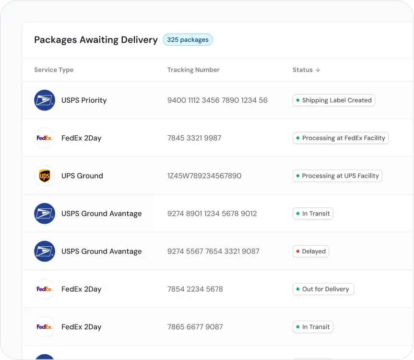Click the Out for Delivery status badge
This screenshot has height=360, width=414.
point(323,289)
